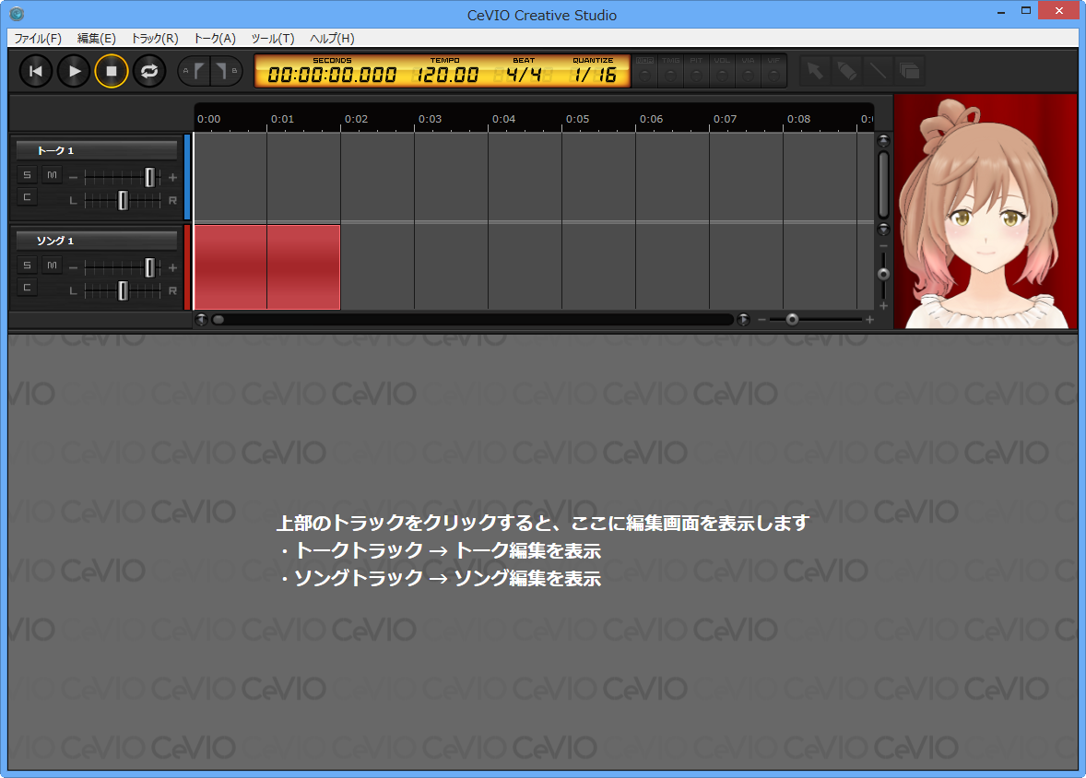Click the timeline scroll-right arrow

coord(743,319)
